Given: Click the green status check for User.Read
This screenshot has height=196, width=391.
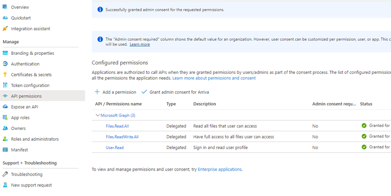Looking at the screenshot, I should click(364, 147).
